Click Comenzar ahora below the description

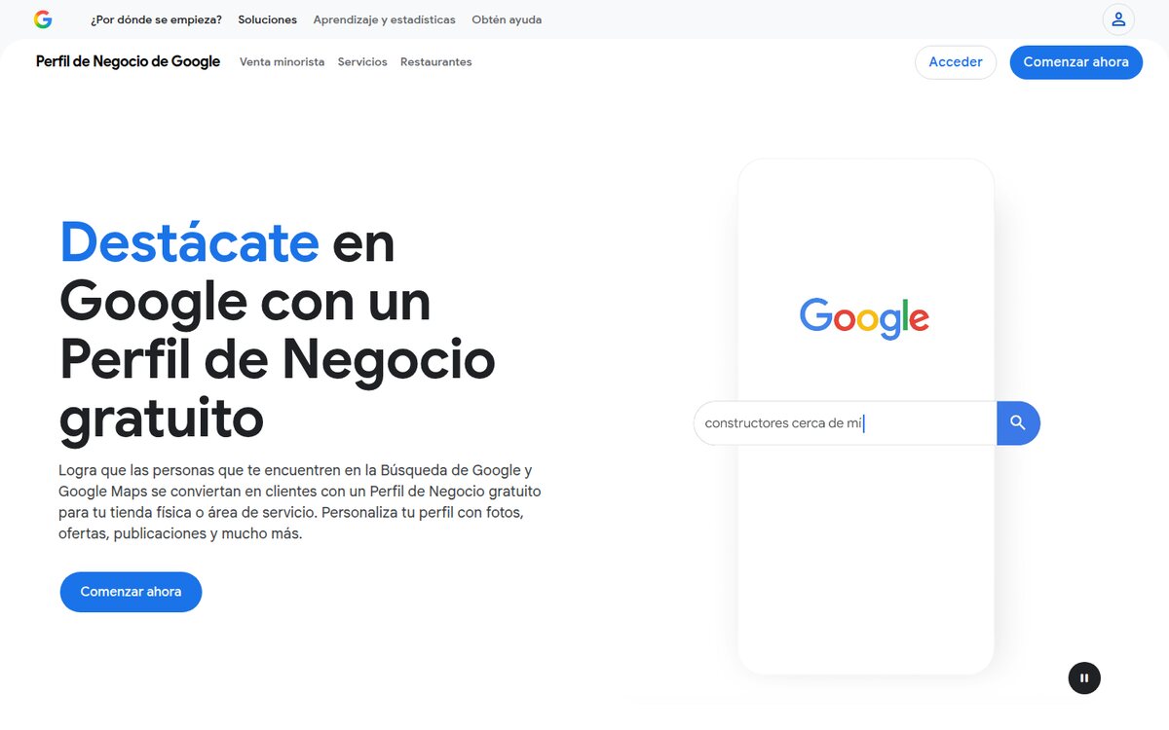131,592
